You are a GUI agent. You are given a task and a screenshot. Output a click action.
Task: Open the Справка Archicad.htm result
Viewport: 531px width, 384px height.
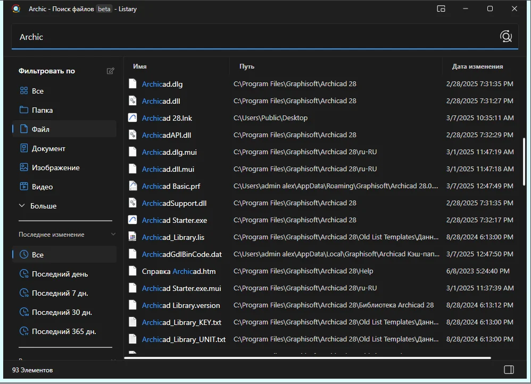[x=178, y=271]
